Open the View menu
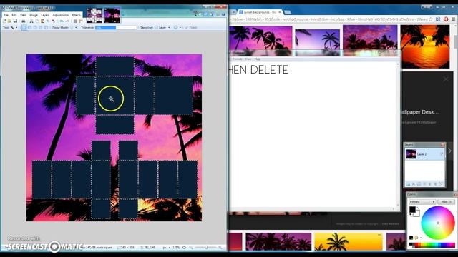The height and width of the screenshot is (257, 458). tap(23, 15)
